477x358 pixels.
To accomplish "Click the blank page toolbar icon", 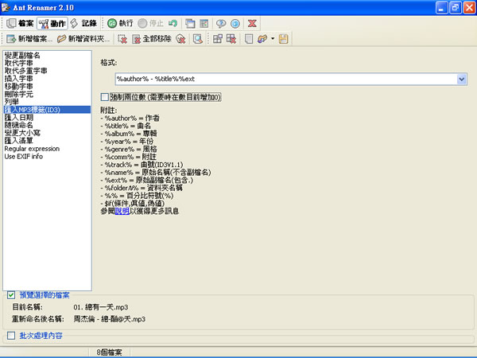I will (x=249, y=39).
